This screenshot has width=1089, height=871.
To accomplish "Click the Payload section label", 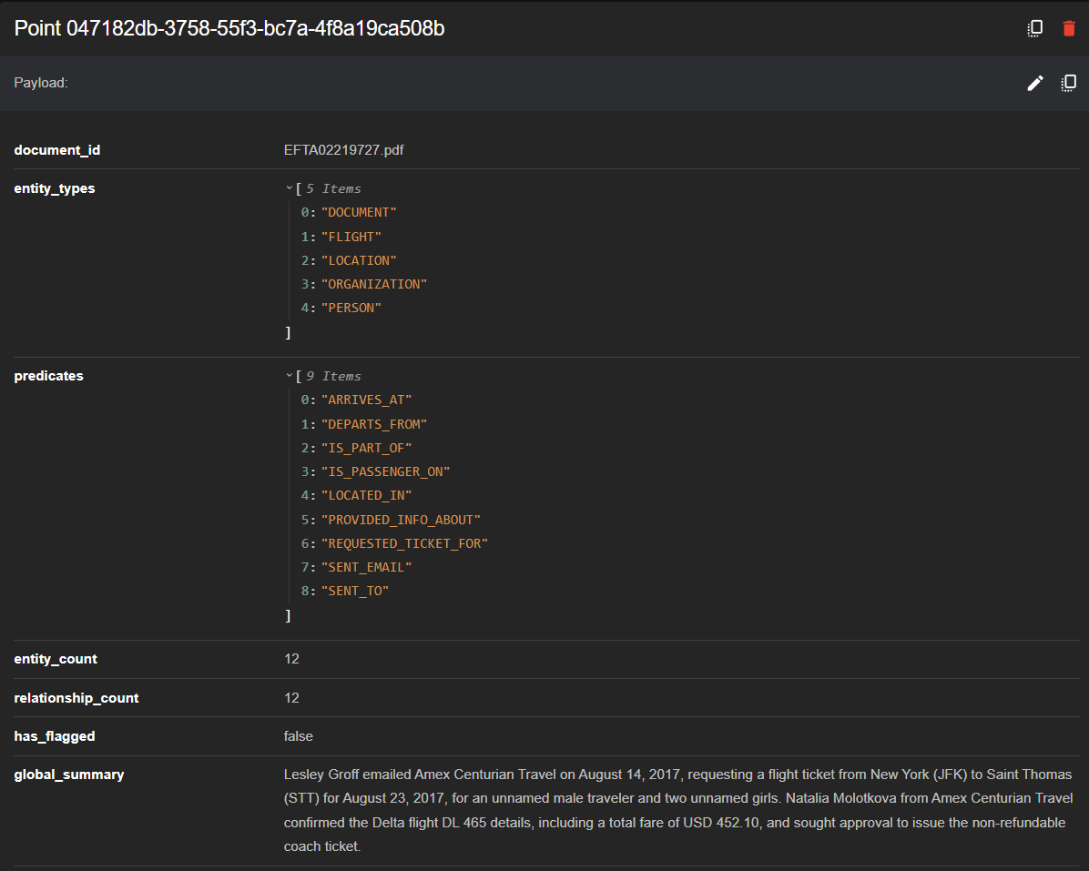I will 41,83.
